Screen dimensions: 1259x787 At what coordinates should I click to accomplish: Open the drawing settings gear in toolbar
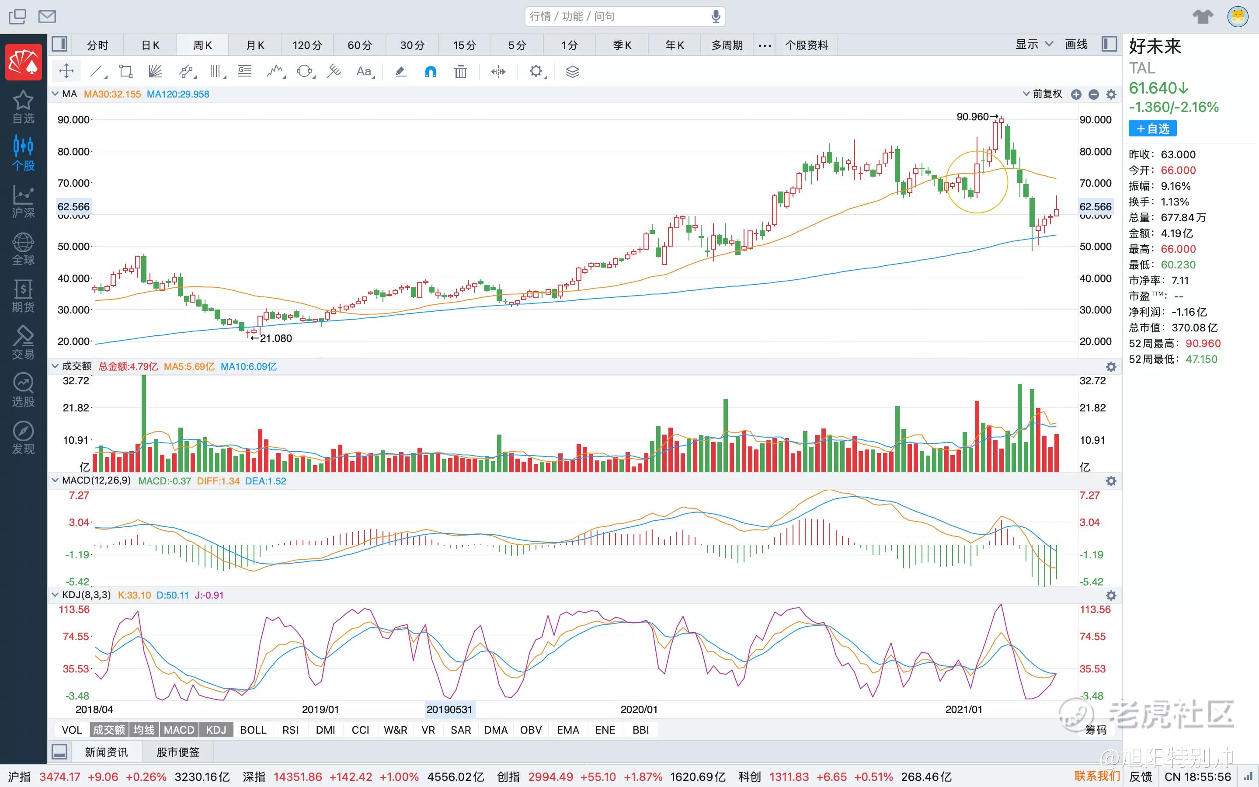coord(536,71)
